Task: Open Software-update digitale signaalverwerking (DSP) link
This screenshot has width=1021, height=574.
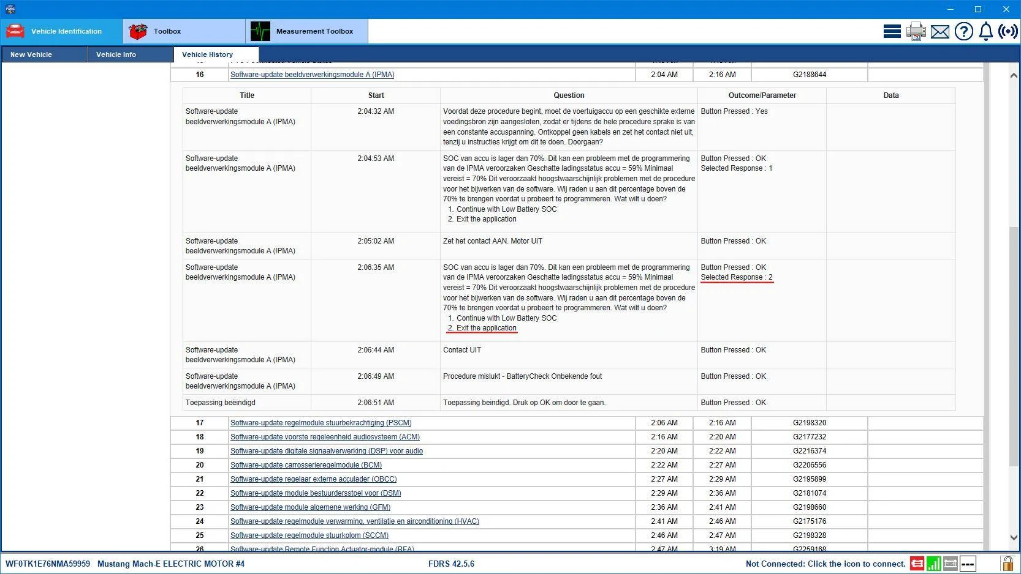Action: [x=327, y=451]
